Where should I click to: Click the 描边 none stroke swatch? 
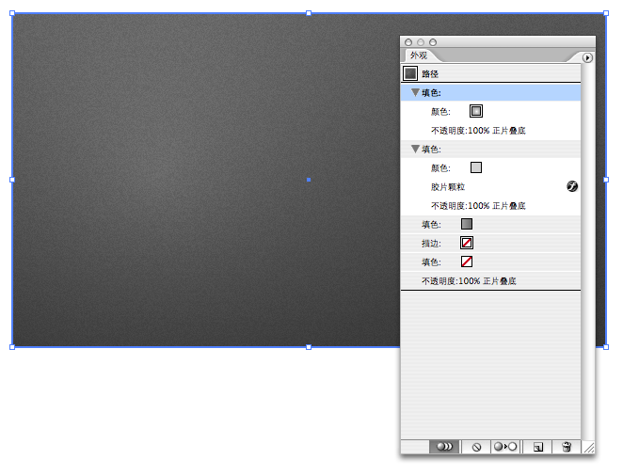[x=467, y=243]
